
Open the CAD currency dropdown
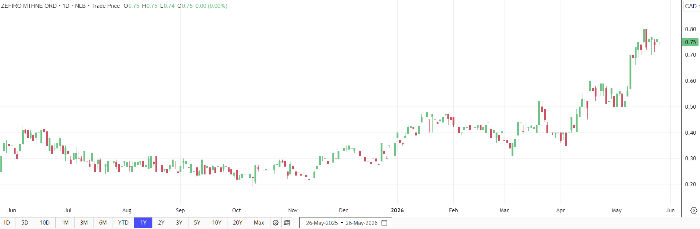[691, 6]
